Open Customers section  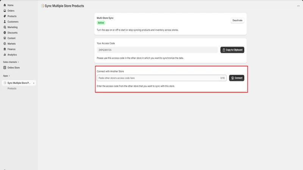coord(13,22)
